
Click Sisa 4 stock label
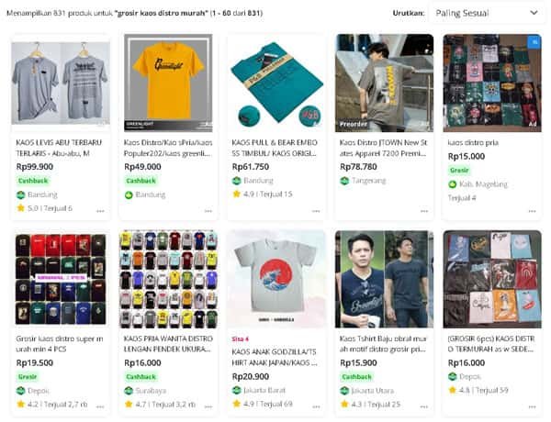pos(240,339)
